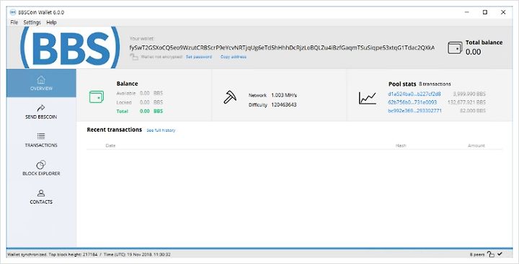
Task: Click the unlocked padlock beside Wallet not encrypted
Action: point(134,57)
